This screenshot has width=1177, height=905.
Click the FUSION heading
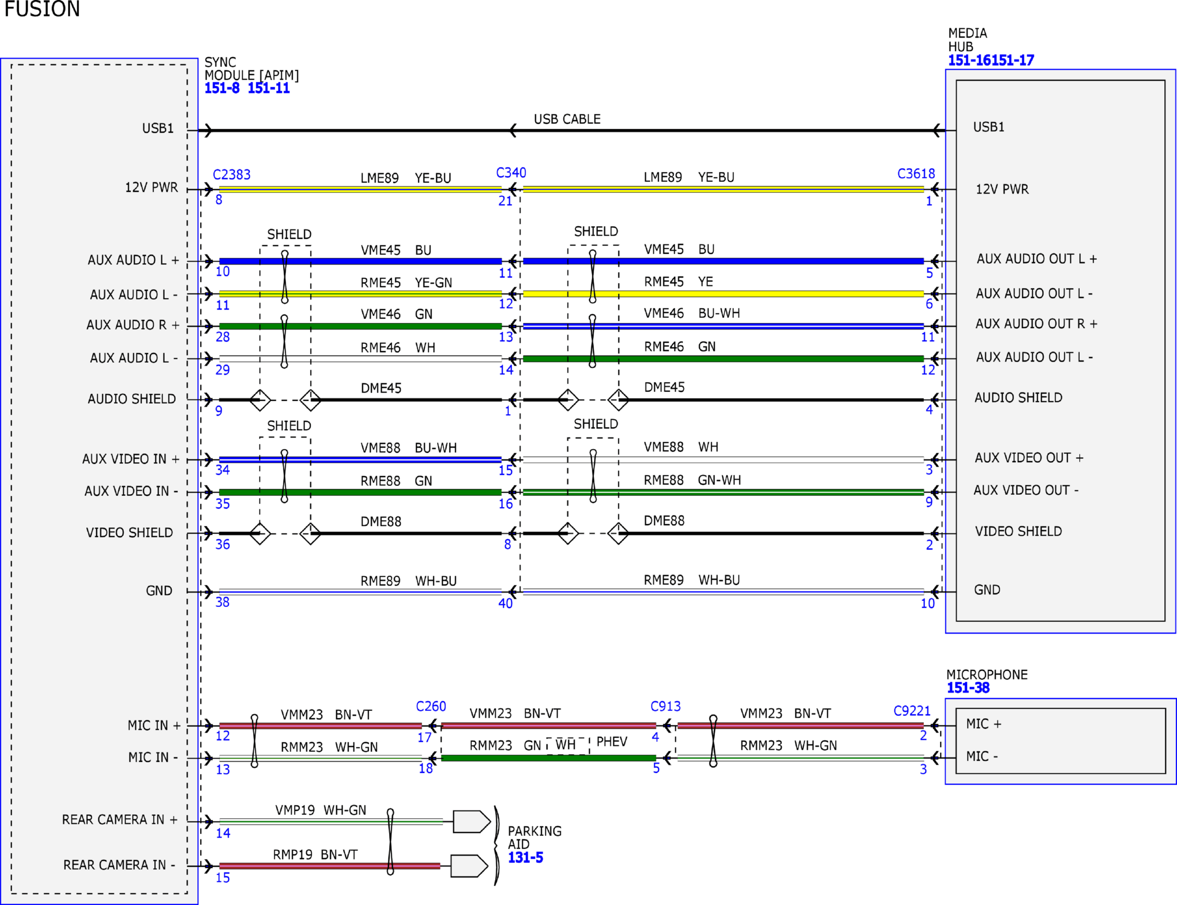point(42,9)
